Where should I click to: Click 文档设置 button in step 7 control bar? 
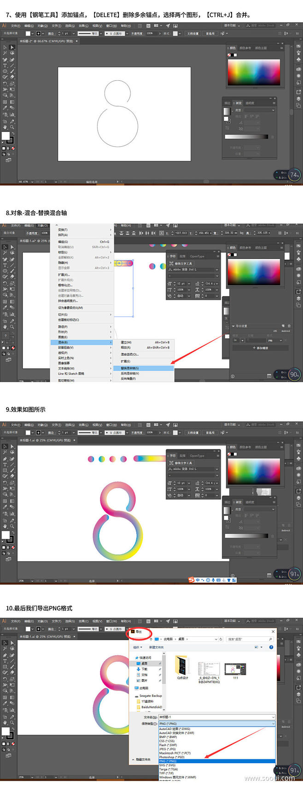[193, 33]
